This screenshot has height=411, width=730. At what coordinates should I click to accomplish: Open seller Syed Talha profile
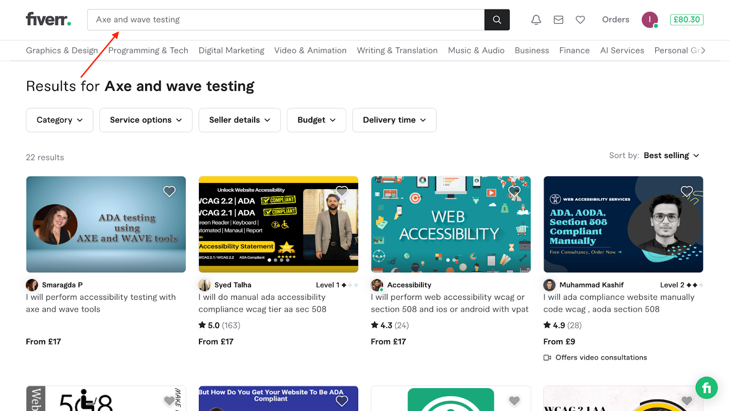(233, 285)
